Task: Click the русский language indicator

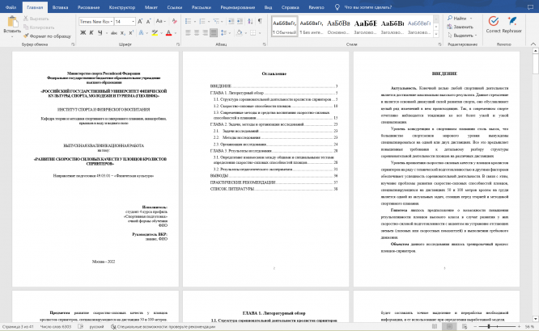Action: (x=96, y=326)
